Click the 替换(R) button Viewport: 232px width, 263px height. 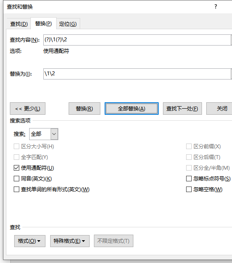click(84, 109)
